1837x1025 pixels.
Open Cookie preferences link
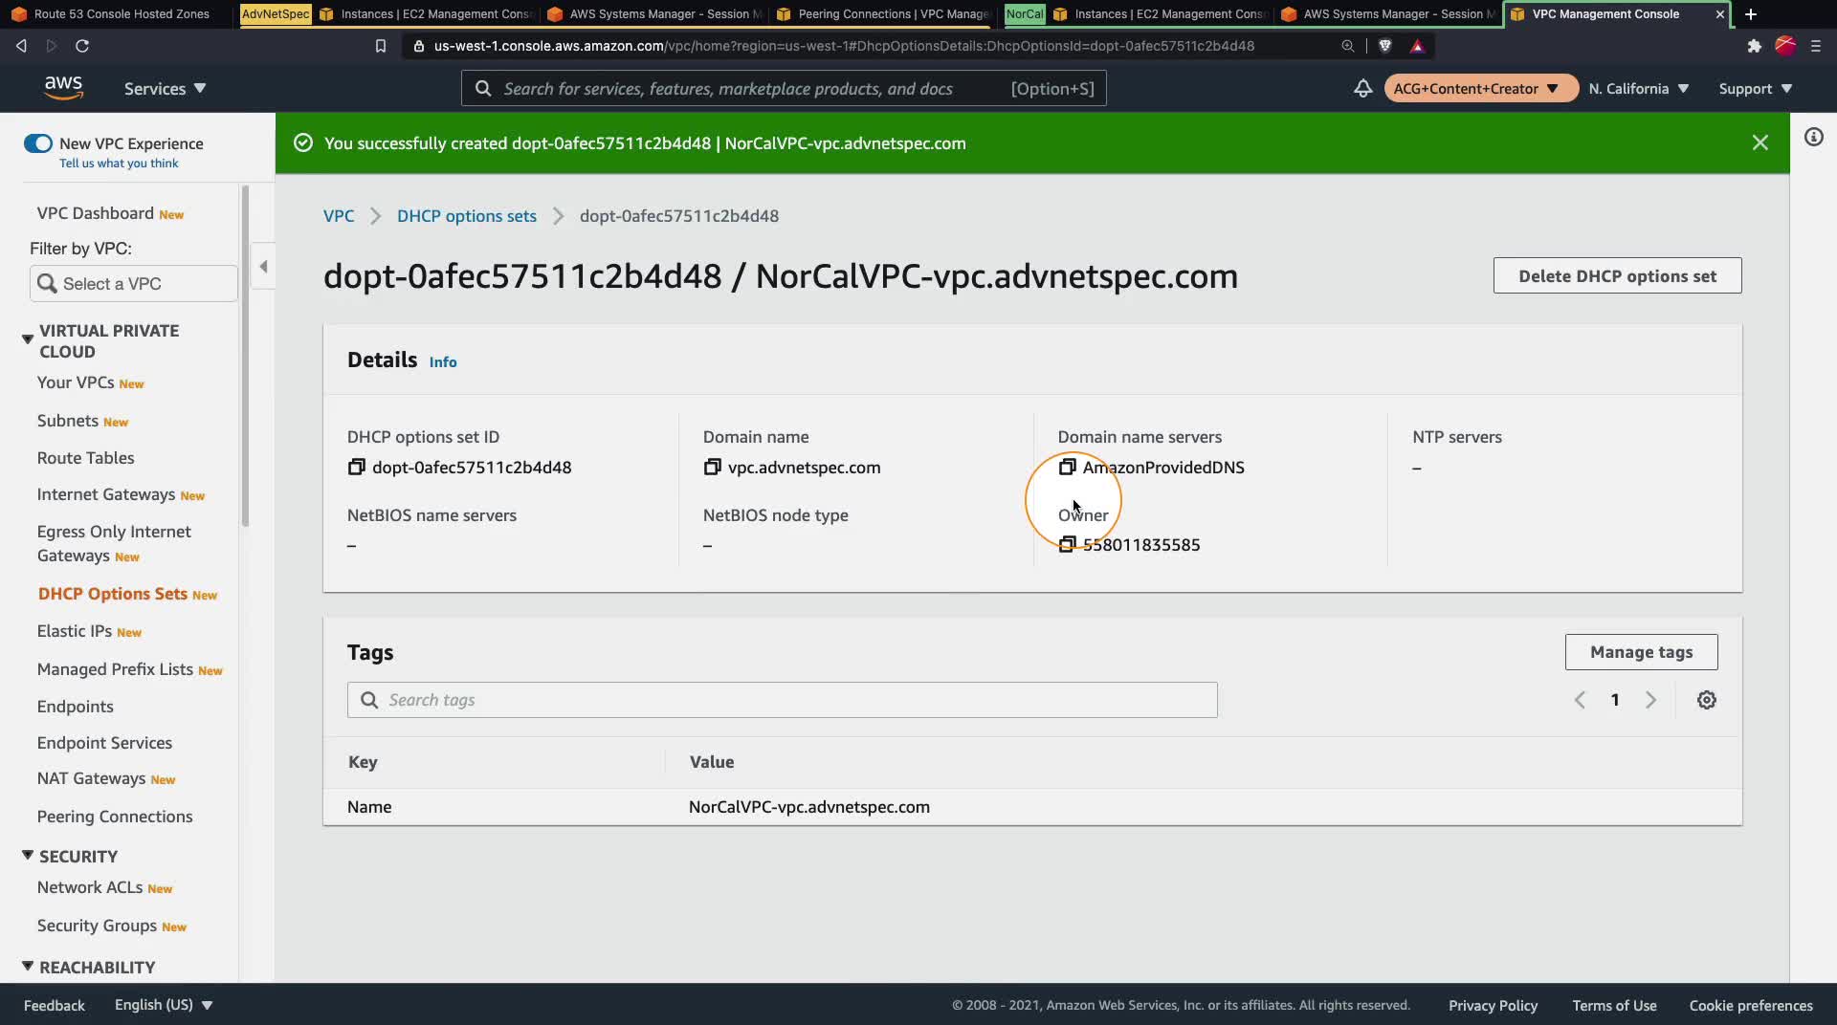point(1751,1005)
